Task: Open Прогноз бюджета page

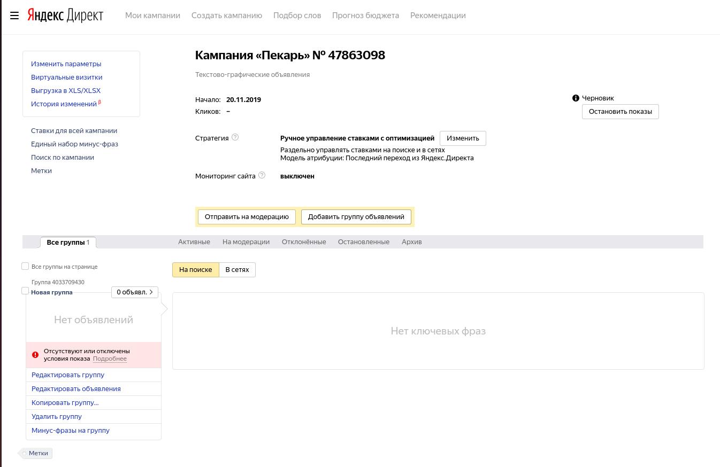Action: 365,15
